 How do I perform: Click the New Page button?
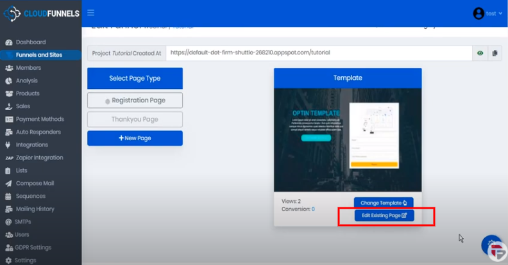(x=135, y=138)
